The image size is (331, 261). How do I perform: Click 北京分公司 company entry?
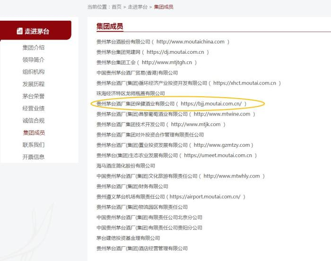[149, 218]
